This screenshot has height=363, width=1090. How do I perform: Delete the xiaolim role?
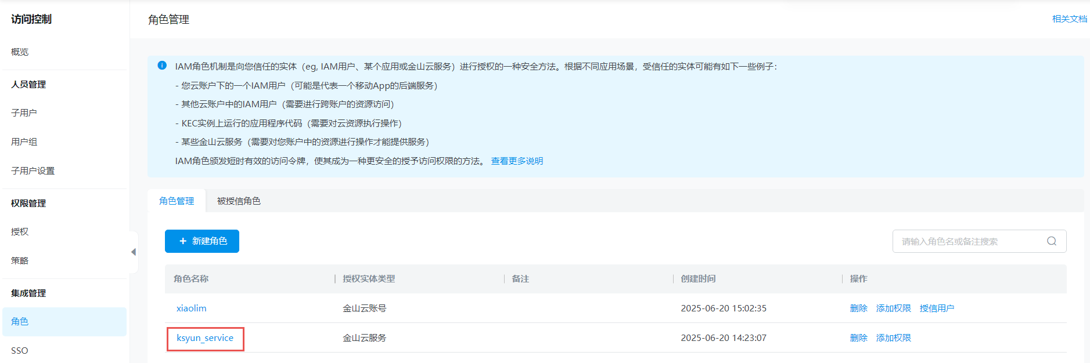pos(858,308)
